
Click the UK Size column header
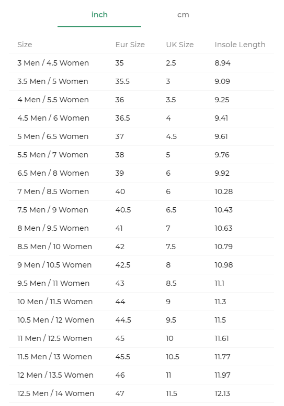(x=180, y=45)
